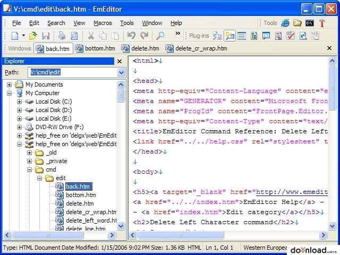Open the Path dropdown arrow

coord(122,72)
